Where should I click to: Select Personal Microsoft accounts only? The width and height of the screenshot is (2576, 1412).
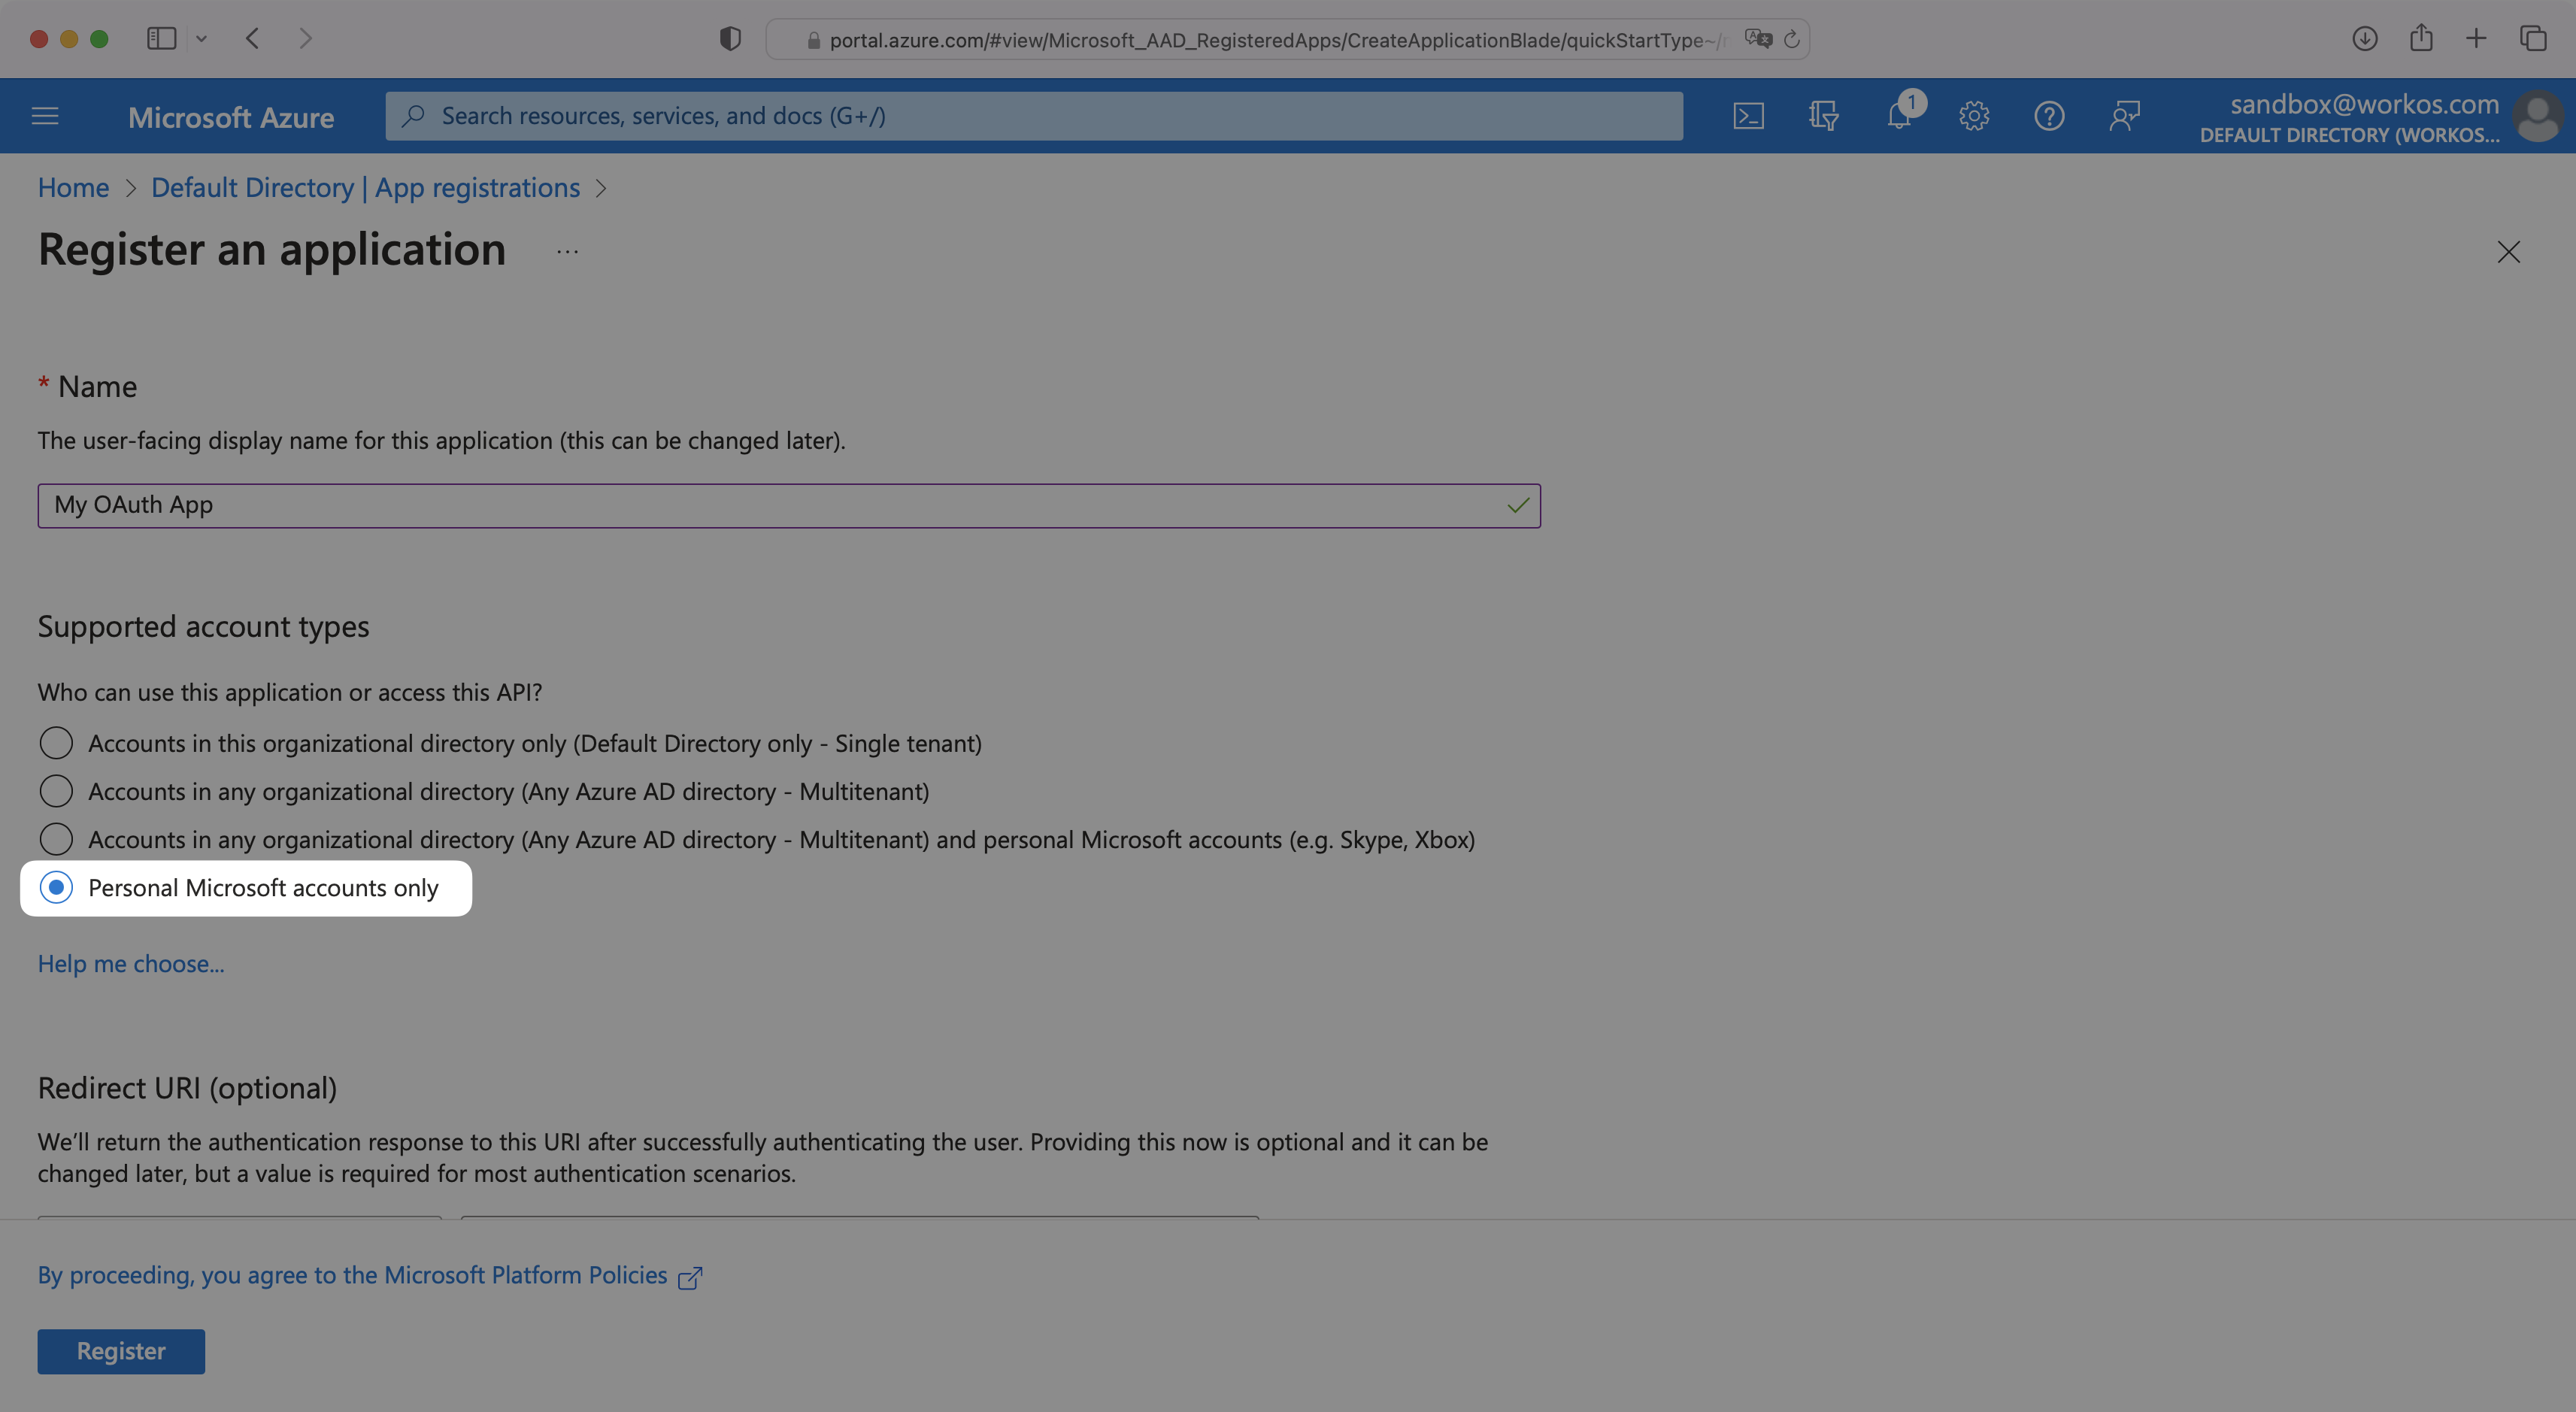coord(56,887)
